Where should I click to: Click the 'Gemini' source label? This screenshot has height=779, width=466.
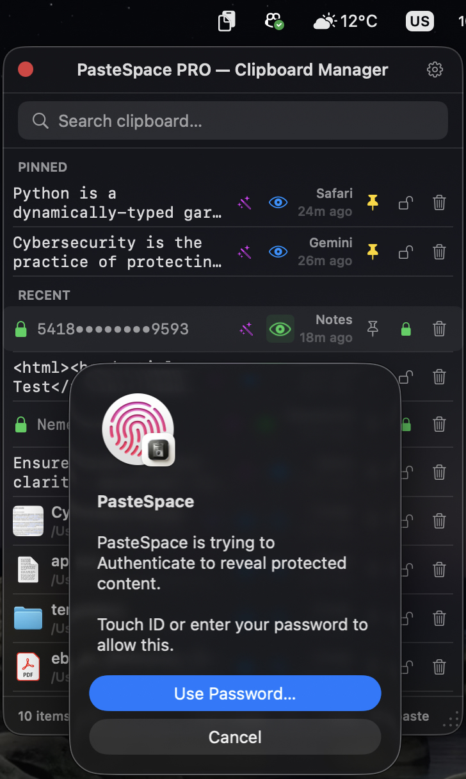tap(331, 243)
